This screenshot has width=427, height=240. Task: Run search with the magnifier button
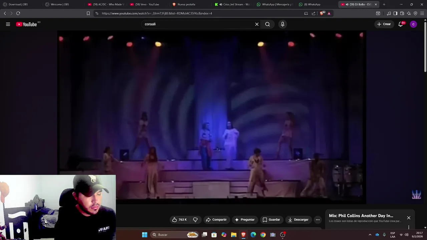click(268, 24)
